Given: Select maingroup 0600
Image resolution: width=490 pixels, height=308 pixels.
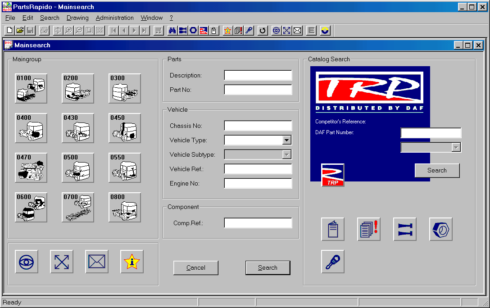Looking at the screenshot, I should [31, 208].
